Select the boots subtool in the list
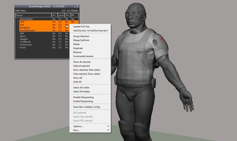The width and height of the screenshot is (237, 141). coord(23,48)
